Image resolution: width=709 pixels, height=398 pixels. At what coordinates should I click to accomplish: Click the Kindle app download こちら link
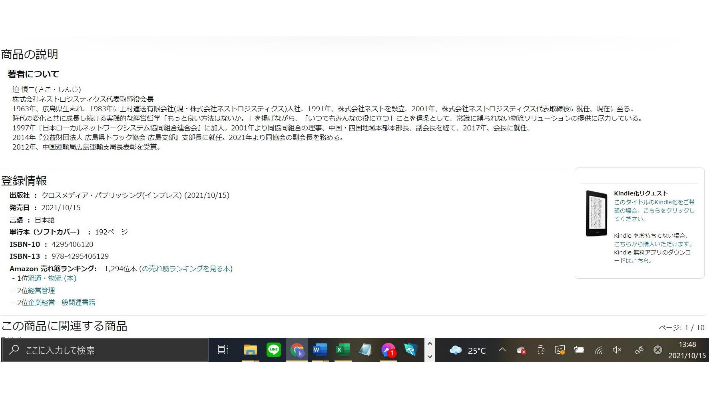(640, 261)
